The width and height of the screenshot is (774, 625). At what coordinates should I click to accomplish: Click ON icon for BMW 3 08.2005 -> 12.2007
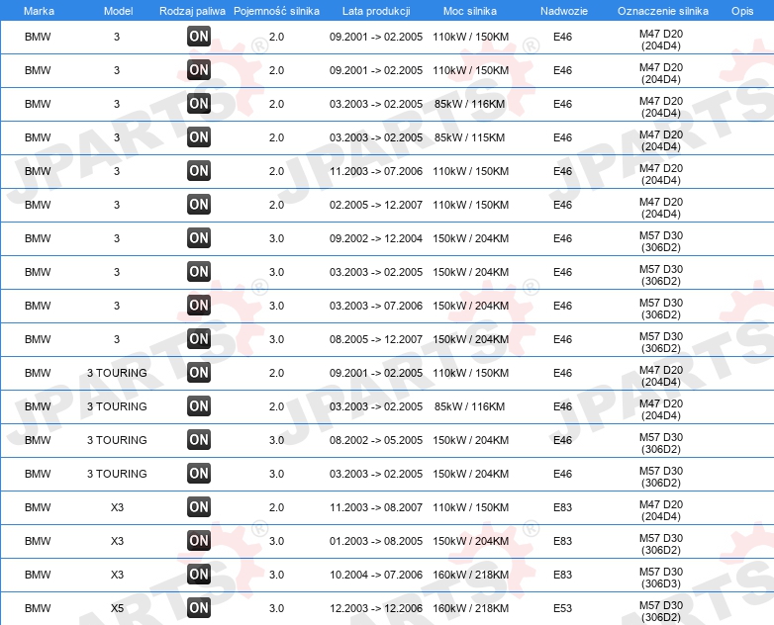click(x=199, y=339)
